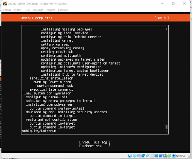Click the keyboard capture arrow icon

coord(173,156)
